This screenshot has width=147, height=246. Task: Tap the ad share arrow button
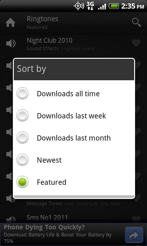pos(134,235)
